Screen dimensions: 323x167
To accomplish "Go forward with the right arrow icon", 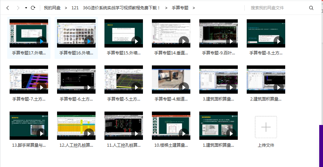I will pos(18,8).
